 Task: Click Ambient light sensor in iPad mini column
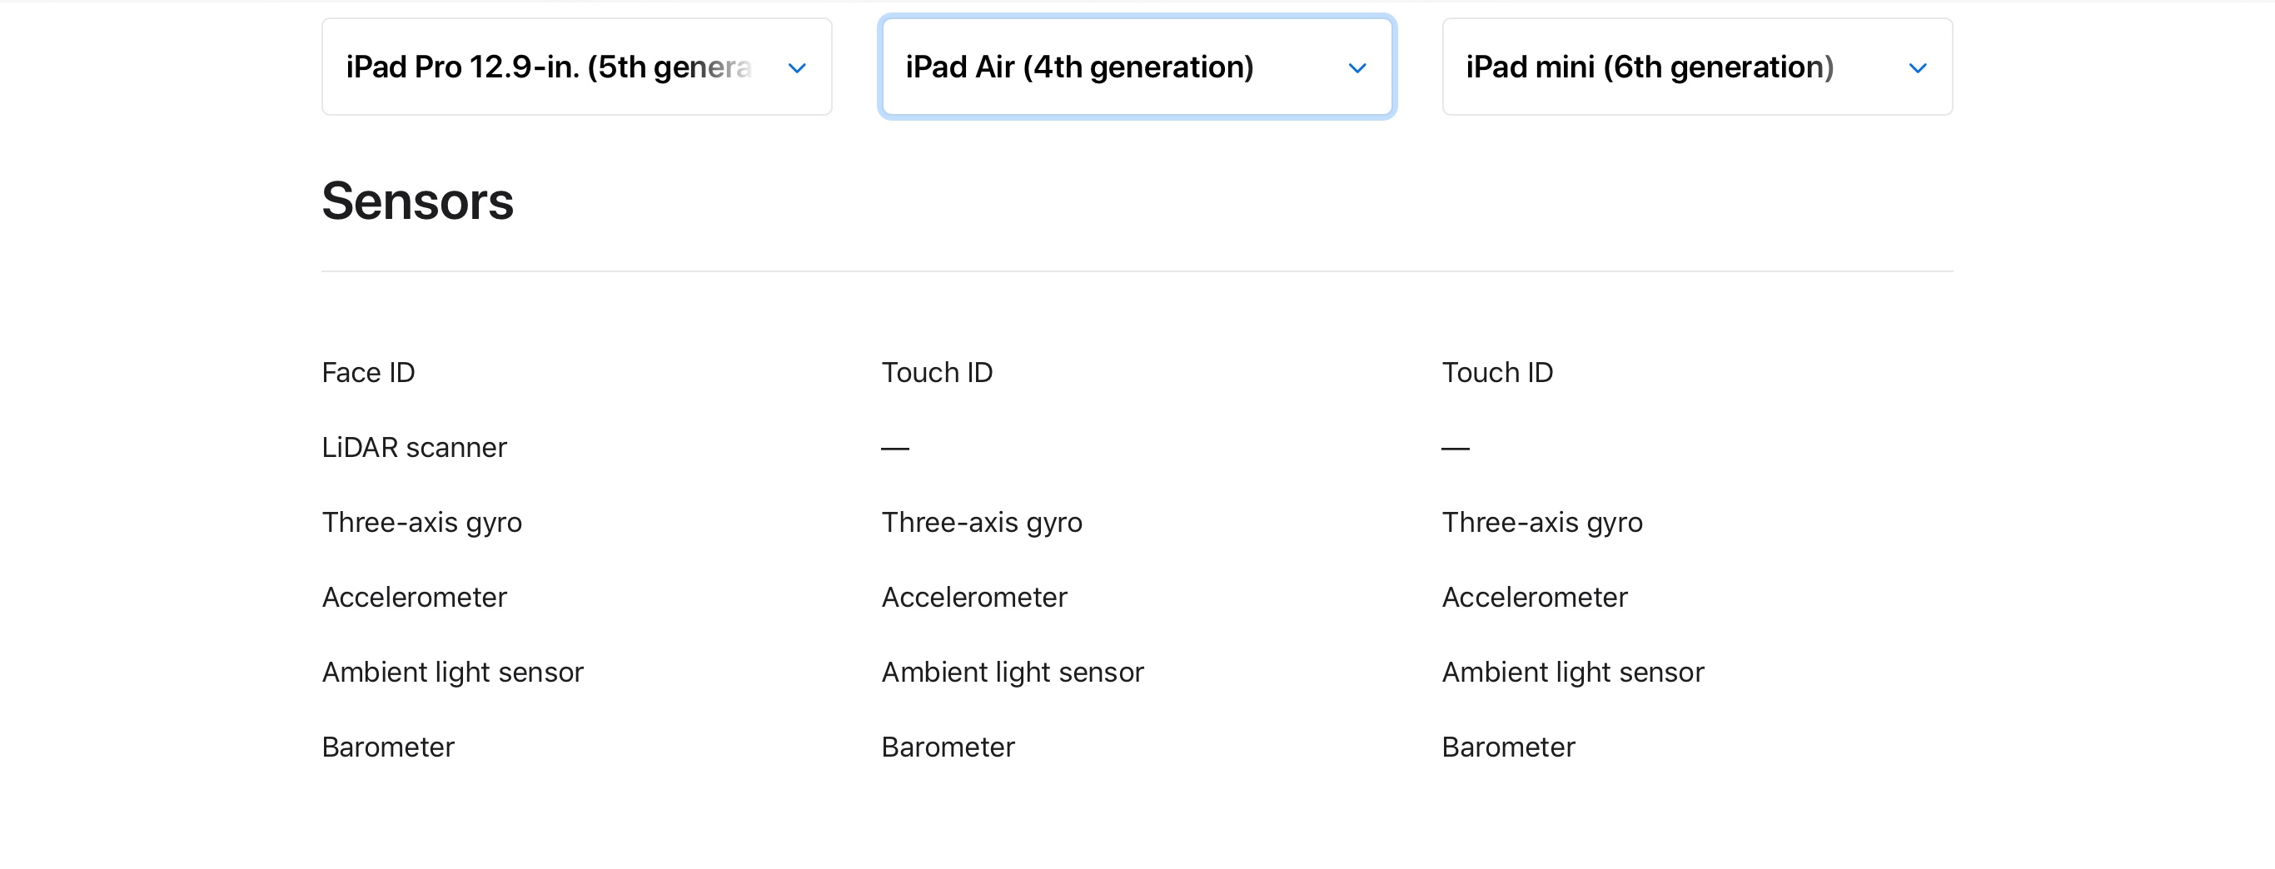[1573, 673]
